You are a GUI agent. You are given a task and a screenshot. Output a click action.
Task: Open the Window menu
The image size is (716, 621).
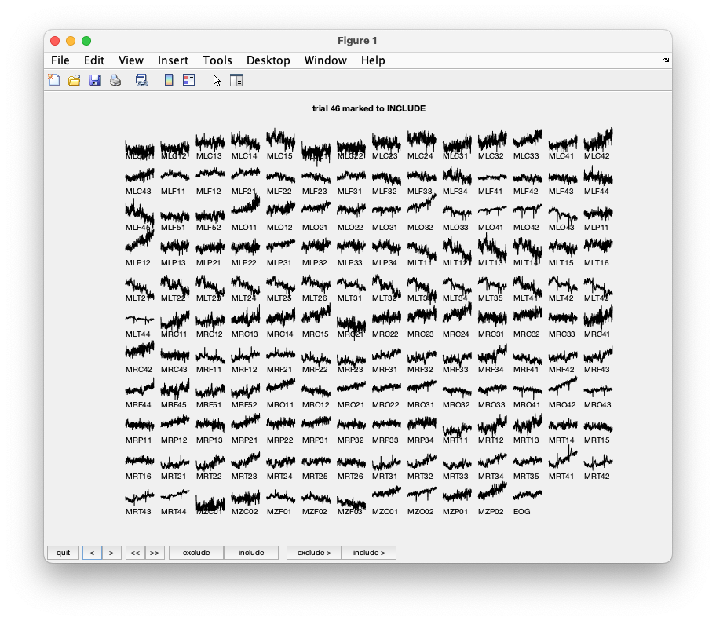coord(325,60)
